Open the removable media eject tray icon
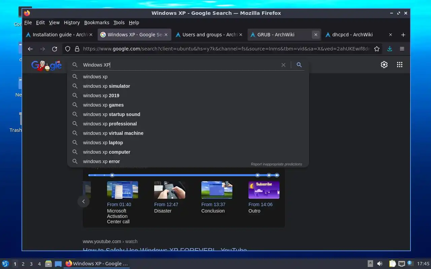 (x=370, y=264)
